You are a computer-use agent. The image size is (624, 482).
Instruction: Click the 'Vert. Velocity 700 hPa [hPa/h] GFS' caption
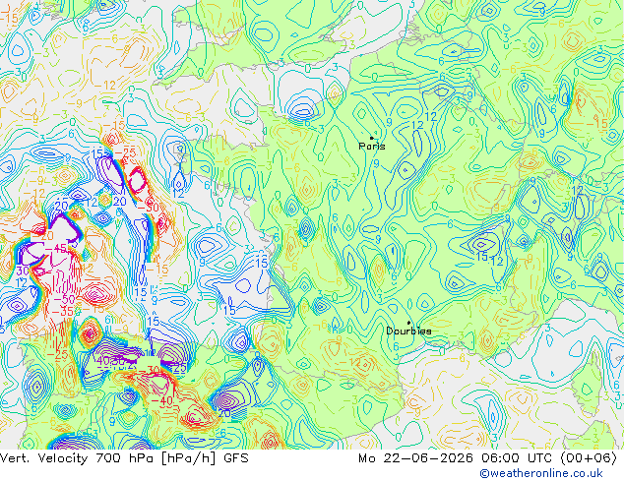124,458
